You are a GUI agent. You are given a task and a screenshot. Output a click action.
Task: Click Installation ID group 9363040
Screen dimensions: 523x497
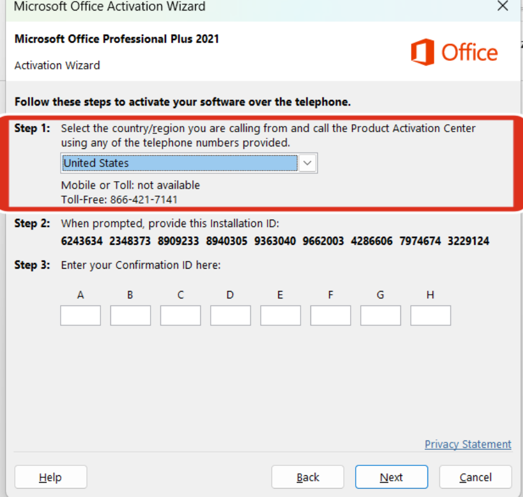275,241
